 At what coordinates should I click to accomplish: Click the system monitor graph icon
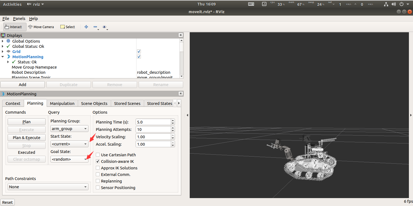264,4
